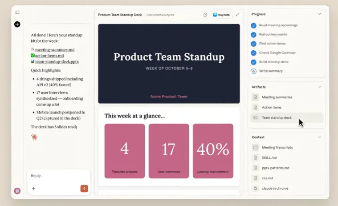Focus the Reply text input field
Screen dimensions: 338x206
point(58,176)
